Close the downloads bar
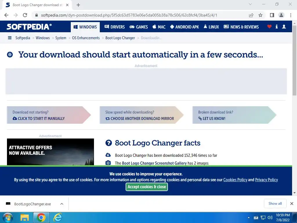 (292, 204)
